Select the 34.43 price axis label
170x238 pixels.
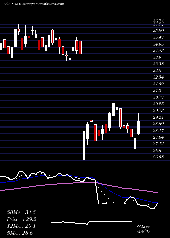pos(158,51)
